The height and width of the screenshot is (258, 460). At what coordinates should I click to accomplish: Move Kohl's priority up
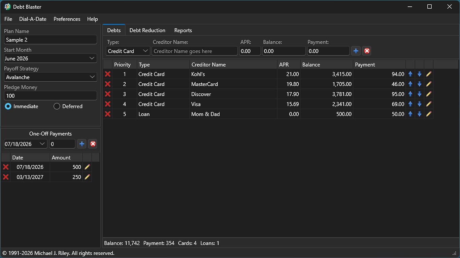tap(410, 74)
